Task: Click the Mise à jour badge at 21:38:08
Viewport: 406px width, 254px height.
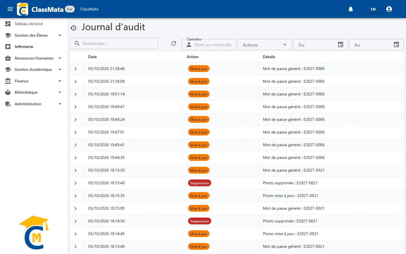Action: click(199, 82)
